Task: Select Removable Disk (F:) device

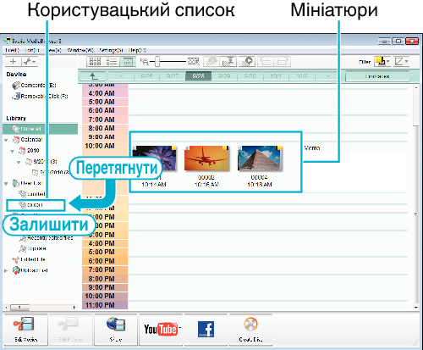Action: (x=40, y=96)
